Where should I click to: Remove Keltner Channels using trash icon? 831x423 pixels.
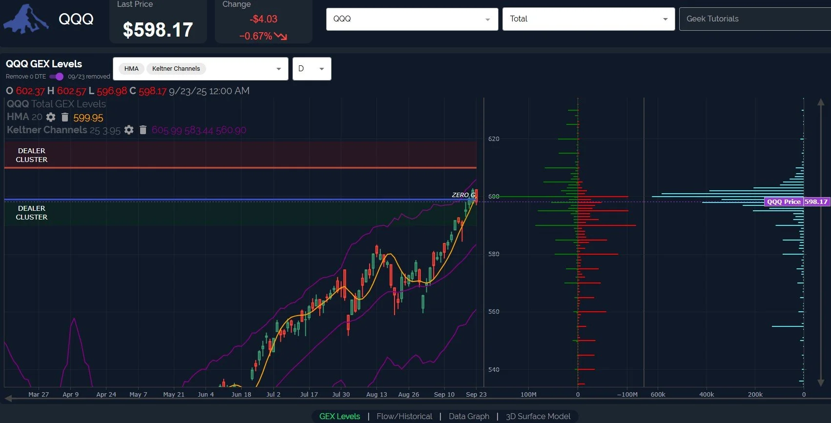tap(143, 130)
